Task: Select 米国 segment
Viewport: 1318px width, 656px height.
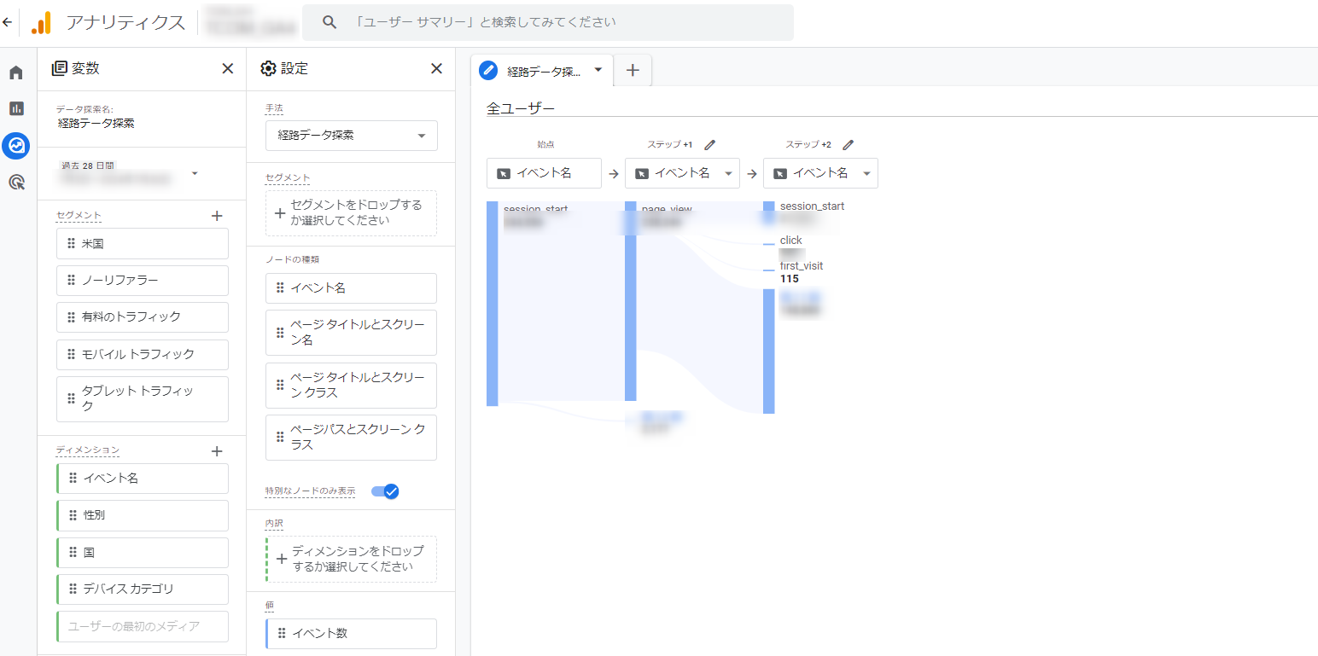Action: tap(143, 244)
